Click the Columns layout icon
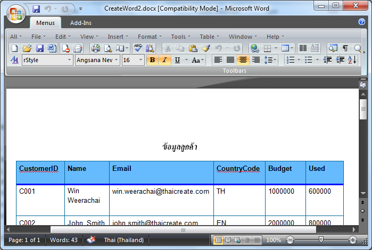 (303, 48)
